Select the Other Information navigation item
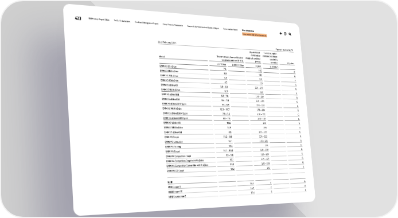This screenshot has height=218, width=398. tap(248, 31)
